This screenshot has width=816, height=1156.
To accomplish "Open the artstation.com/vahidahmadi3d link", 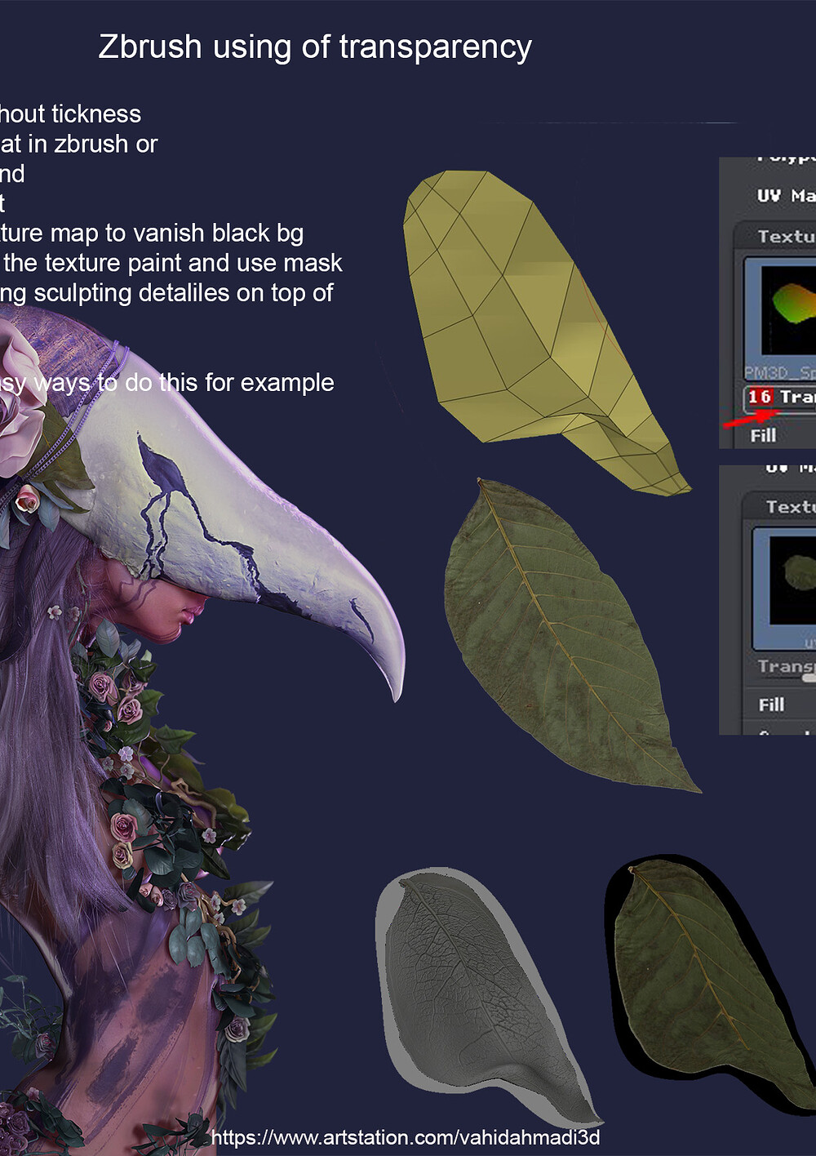I will (406, 1137).
